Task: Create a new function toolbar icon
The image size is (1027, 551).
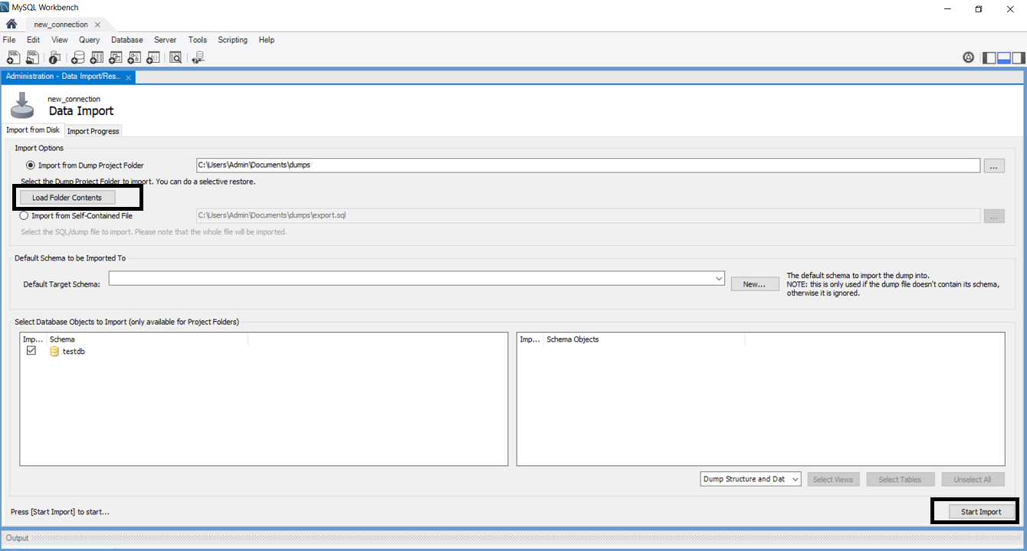Action: (x=153, y=57)
